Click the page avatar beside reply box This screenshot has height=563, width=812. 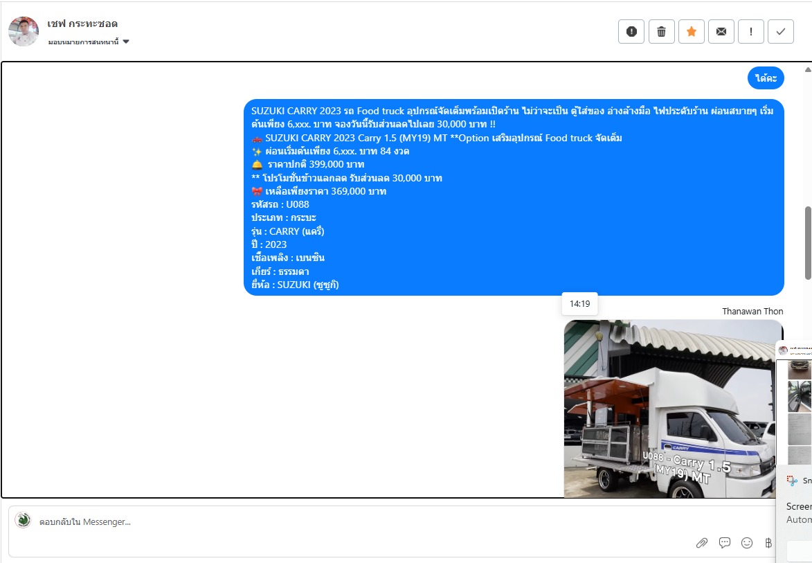click(23, 520)
